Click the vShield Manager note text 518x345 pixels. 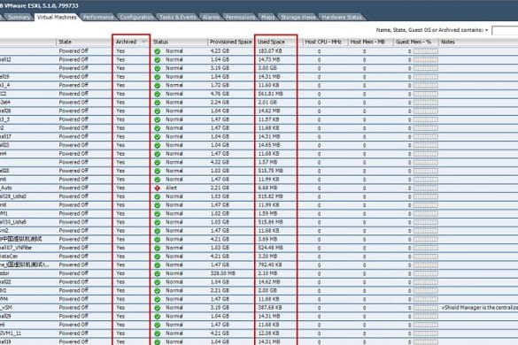[x=480, y=308]
